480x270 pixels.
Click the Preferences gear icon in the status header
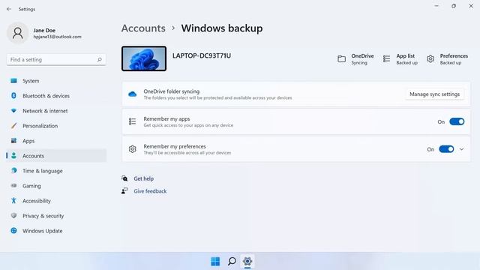coord(430,58)
